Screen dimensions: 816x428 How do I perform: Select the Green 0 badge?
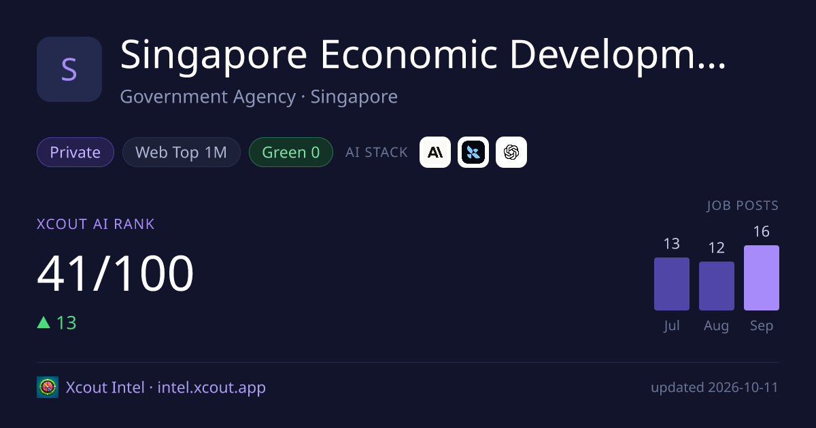[291, 152]
